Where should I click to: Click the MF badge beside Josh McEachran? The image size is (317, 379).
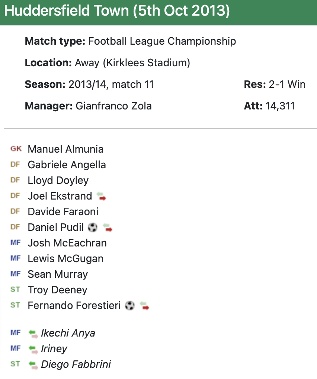tap(15, 243)
